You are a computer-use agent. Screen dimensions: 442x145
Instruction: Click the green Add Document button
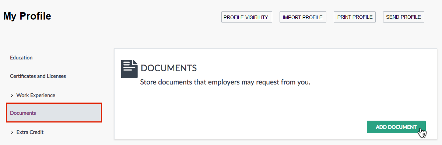[396, 127]
